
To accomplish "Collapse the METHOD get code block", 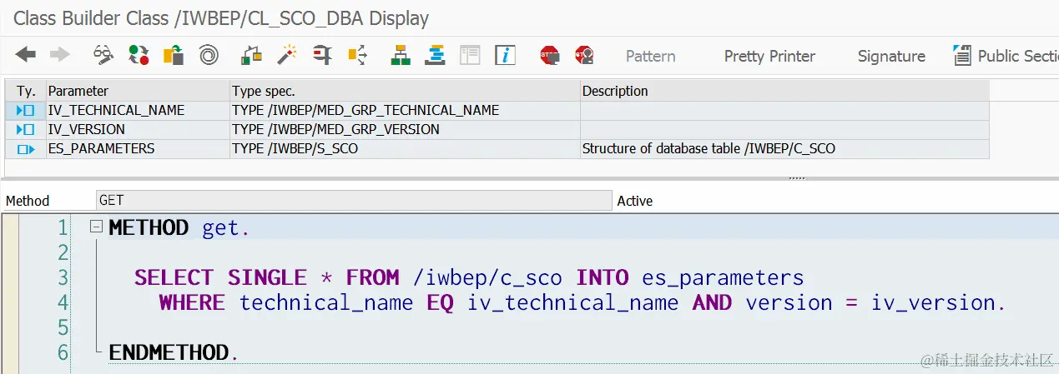I will pyautogui.click(x=96, y=227).
